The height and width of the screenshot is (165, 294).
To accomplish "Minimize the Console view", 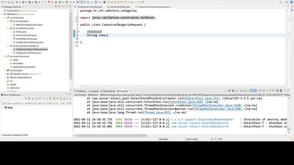I will 284,91.
